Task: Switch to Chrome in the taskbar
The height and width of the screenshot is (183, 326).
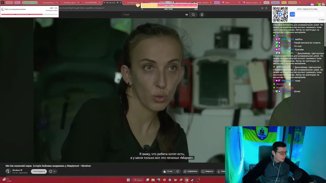Action: pos(187,180)
